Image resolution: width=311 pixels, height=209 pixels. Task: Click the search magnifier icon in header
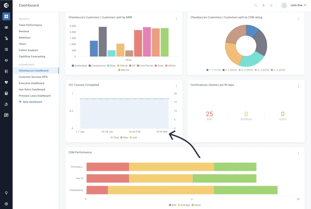255,5
